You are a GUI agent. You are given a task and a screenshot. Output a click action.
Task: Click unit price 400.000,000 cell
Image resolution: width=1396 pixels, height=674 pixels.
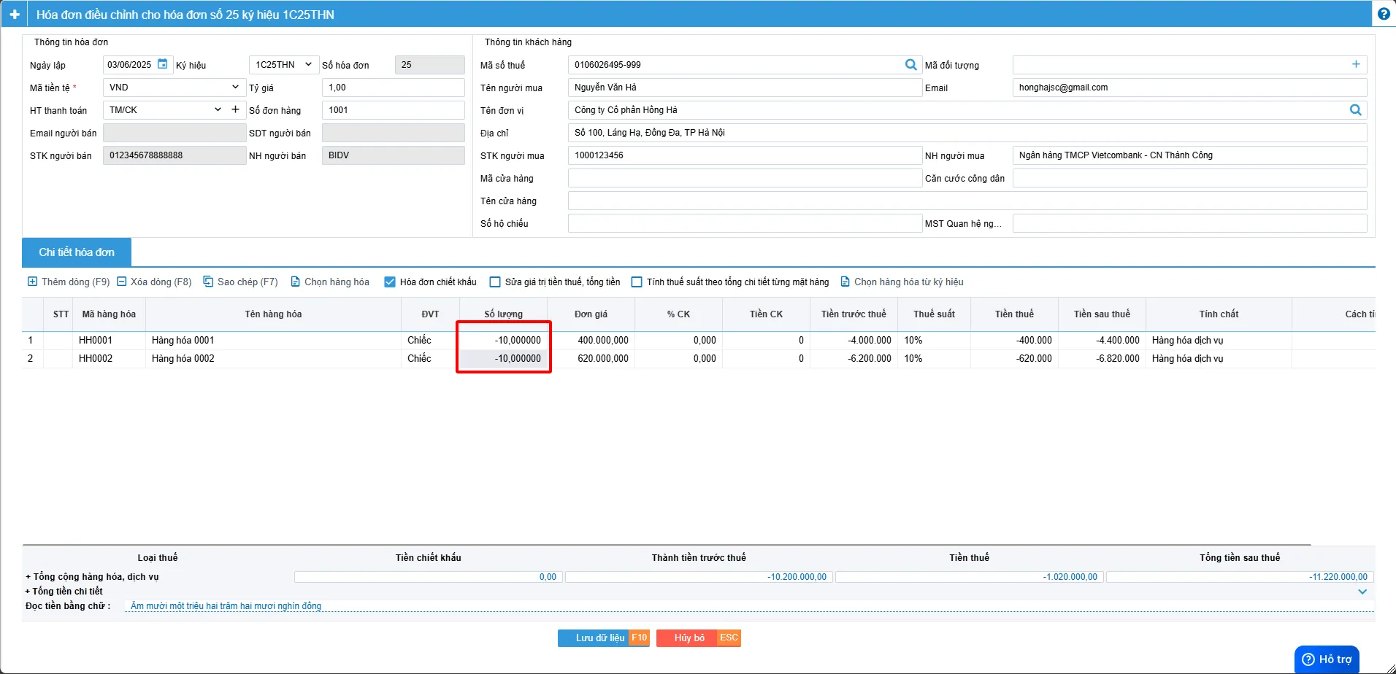pyautogui.click(x=591, y=341)
